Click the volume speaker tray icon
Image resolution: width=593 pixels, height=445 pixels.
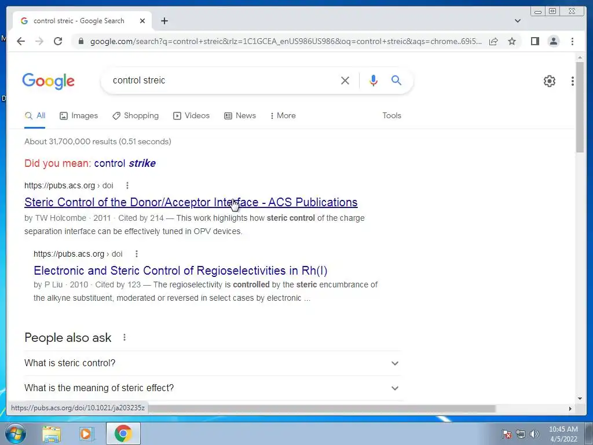[x=535, y=434]
